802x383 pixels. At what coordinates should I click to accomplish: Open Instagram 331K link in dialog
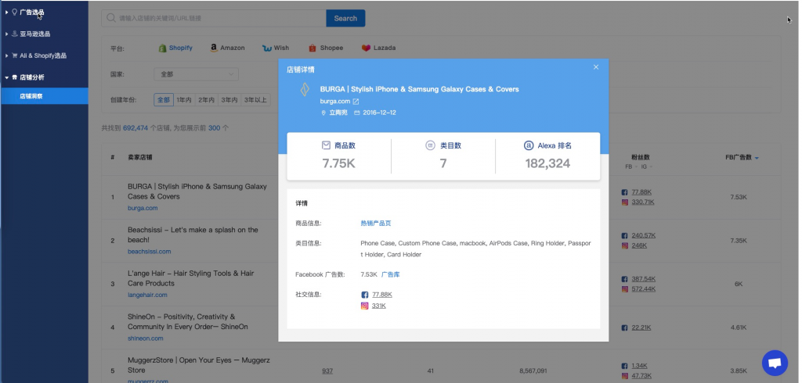coord(379,306)
